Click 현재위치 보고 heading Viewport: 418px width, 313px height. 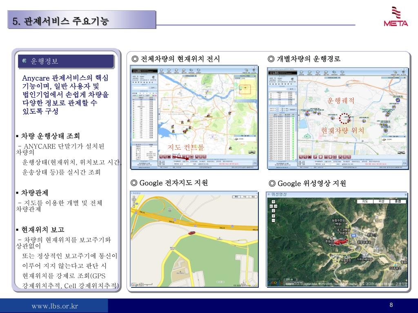(42, 229)
